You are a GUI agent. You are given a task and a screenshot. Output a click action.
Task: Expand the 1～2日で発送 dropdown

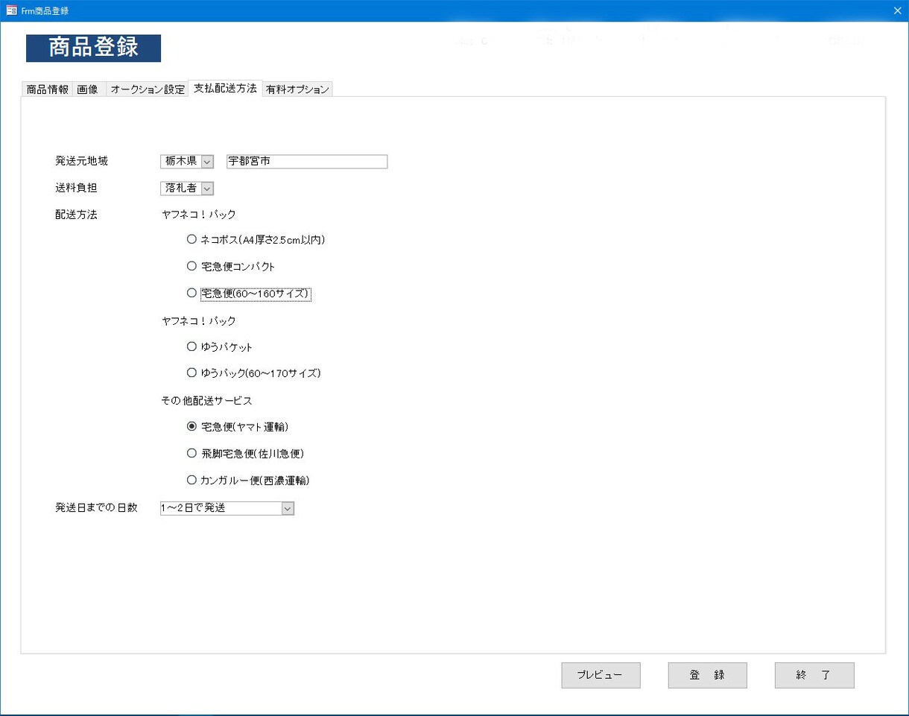tap(288, 508)
